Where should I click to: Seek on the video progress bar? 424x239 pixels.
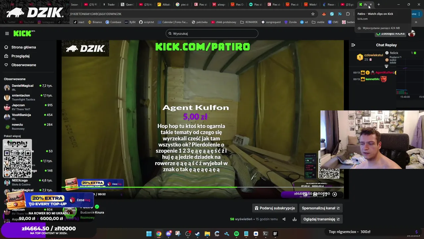(x=202, y=188)
